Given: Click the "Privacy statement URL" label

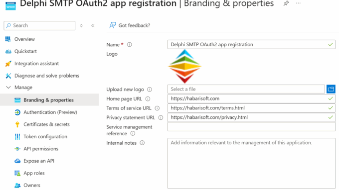Looking at the screenshot, I should click(x=131, y=117).
